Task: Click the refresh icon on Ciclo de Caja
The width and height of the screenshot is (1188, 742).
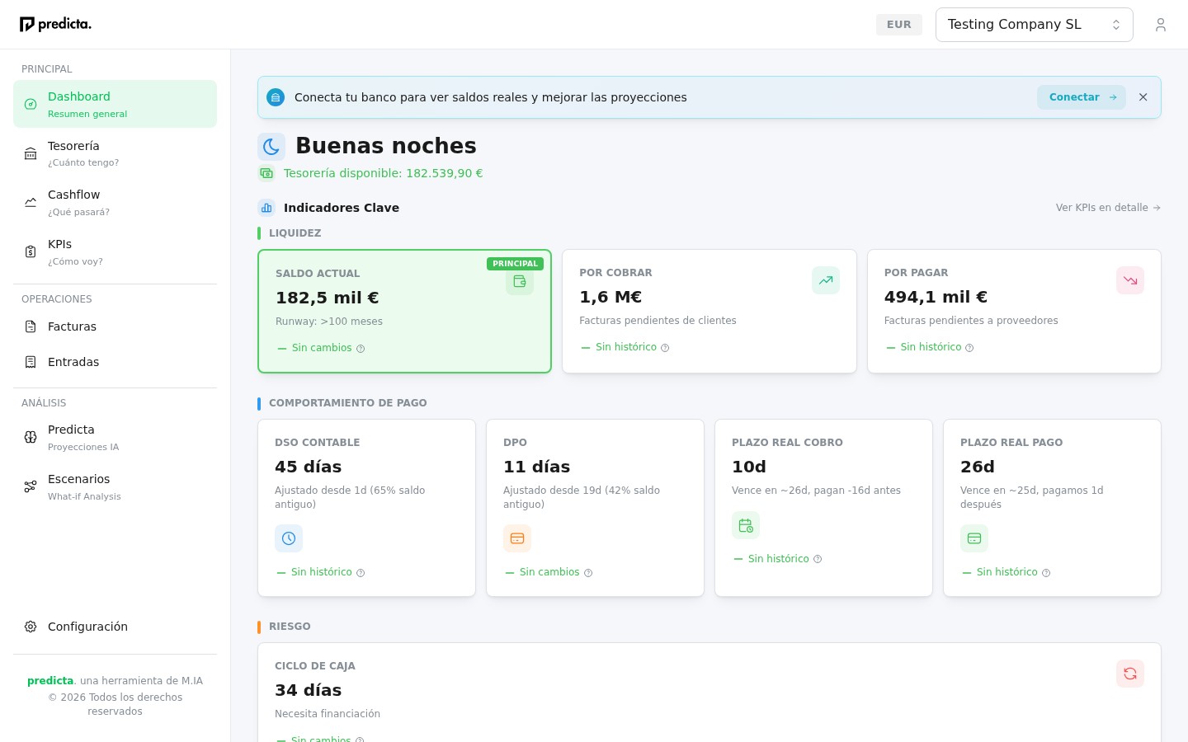Action: point(1130,674)
